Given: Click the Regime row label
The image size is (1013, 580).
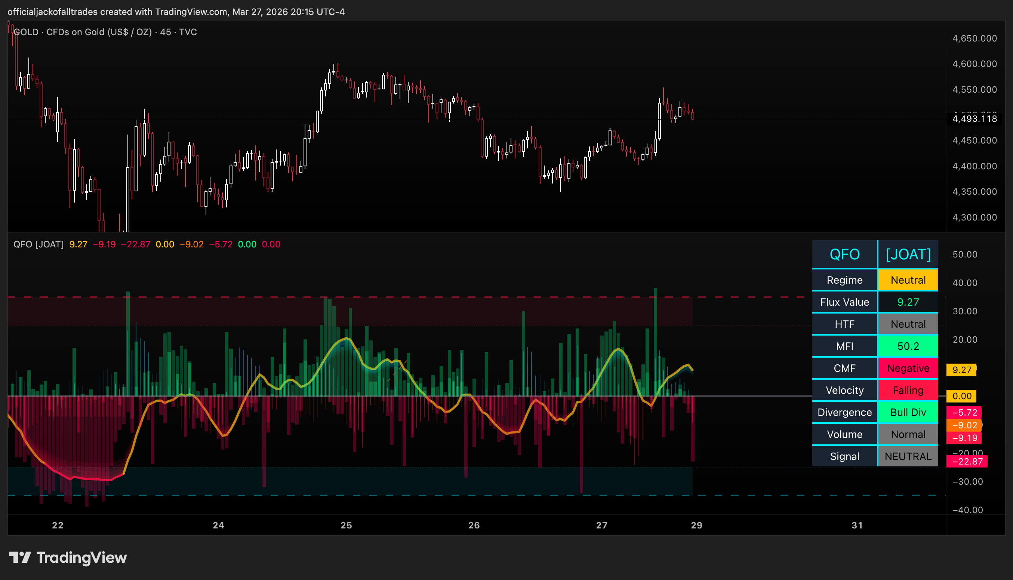Looking at the screenshot, I should pos(844,280).
